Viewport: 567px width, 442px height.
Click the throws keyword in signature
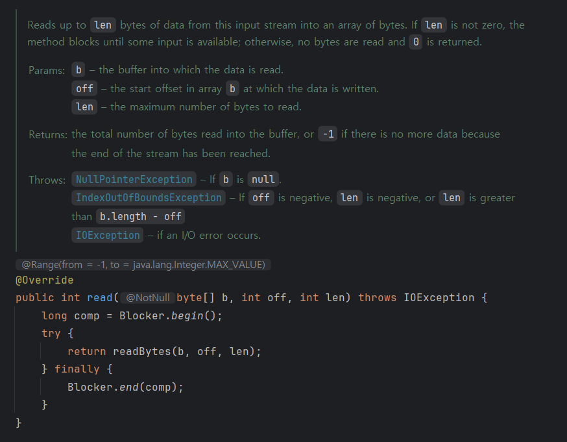tap(377, 298)
